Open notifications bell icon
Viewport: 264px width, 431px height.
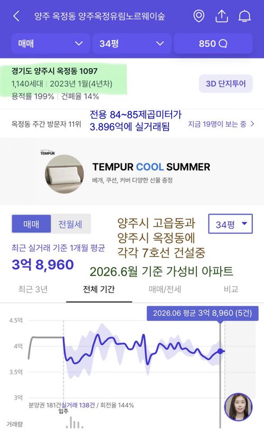coord(244,16)
